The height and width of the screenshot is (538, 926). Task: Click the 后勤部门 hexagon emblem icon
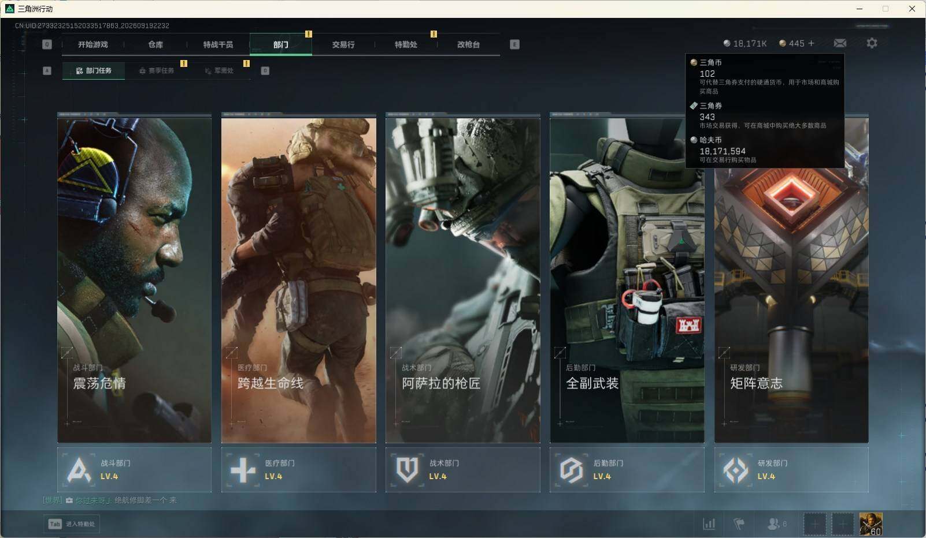click(x=571, y=470)
